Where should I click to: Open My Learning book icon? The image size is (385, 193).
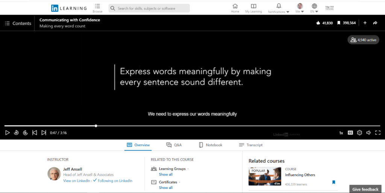pyautogui.click(x=254, y=6)
